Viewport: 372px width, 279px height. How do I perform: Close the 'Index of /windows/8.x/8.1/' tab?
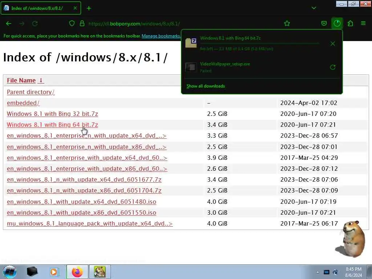(x=75, y=8)
